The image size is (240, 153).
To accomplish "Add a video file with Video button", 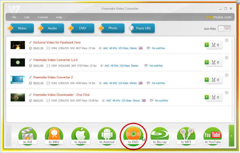I will point(21,28).
